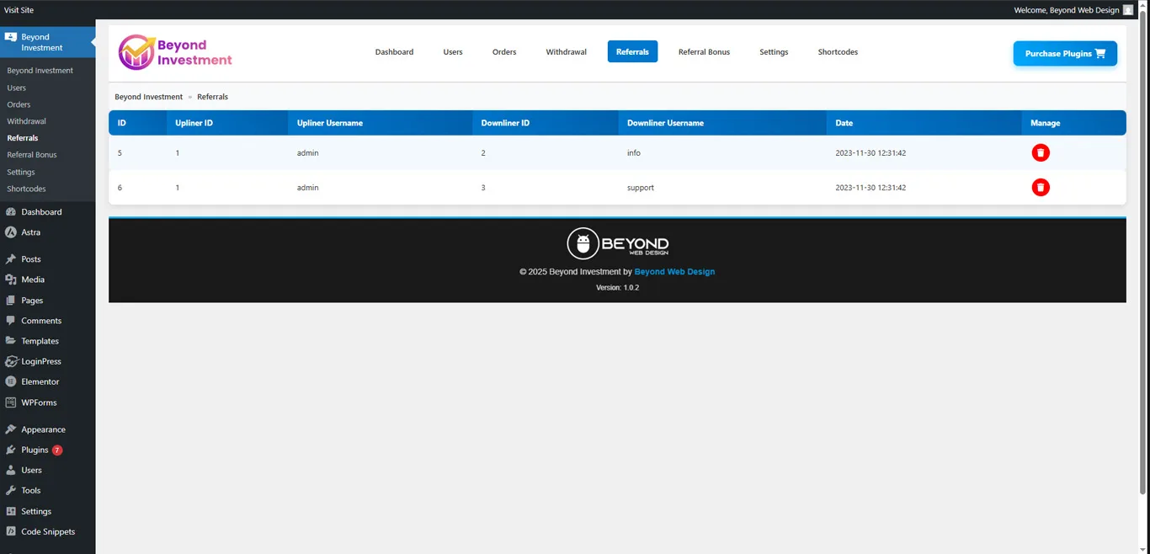Click the Appearance brush icon in the sidebar
The image size is (1150, 554).
click(10, 429)
